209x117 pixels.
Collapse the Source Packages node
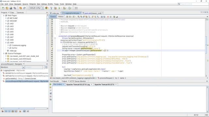tap(4, 53)
